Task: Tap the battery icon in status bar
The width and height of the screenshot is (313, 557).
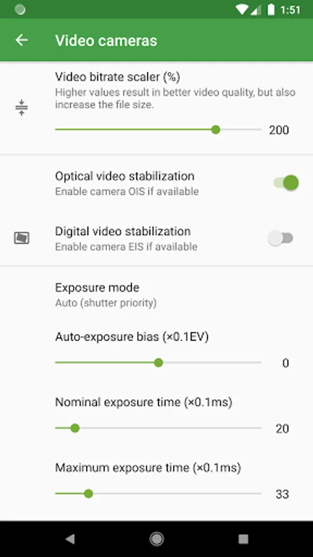Action: pyautogui.click(x=271, y=9)
